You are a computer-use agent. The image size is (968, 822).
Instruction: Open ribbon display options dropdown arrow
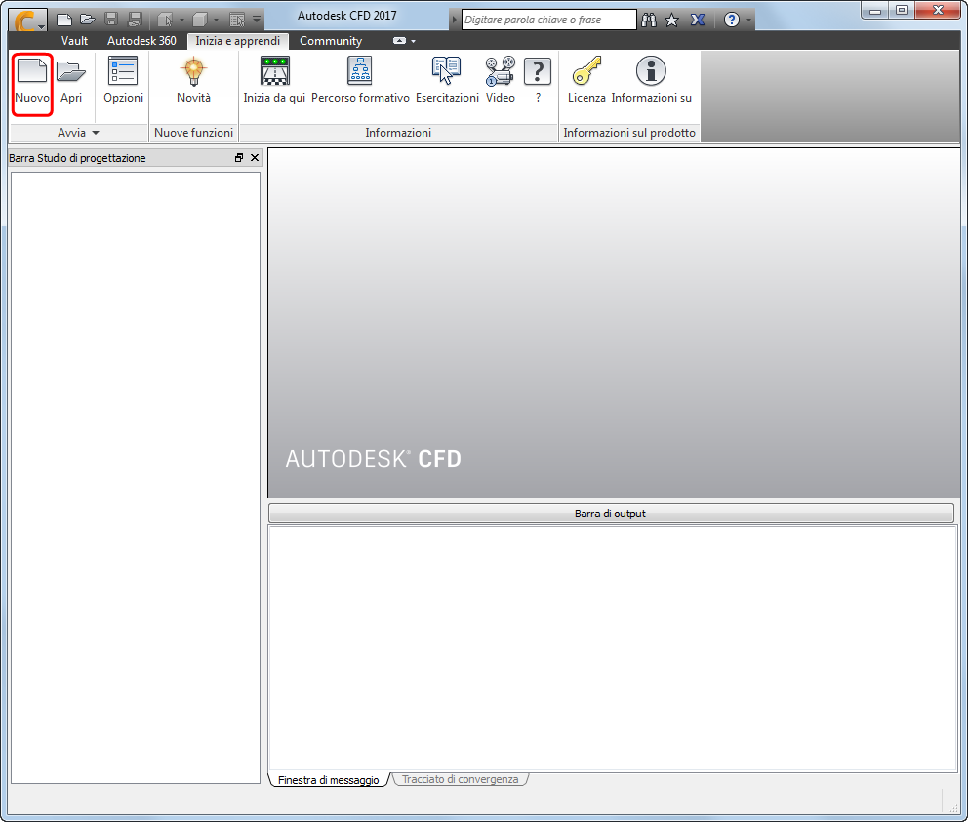413,41
